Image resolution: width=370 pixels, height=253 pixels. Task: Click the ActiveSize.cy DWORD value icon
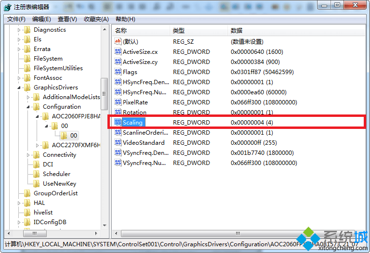pos(118,62)
